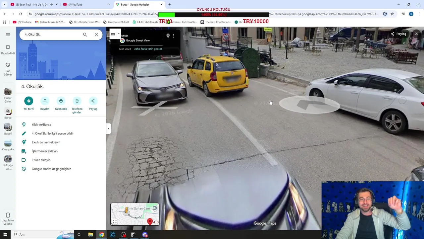Click 'Daha fazla tarih göster' link
The height and width of the screenshot is (239, 424).
click(x=148, y=49)
